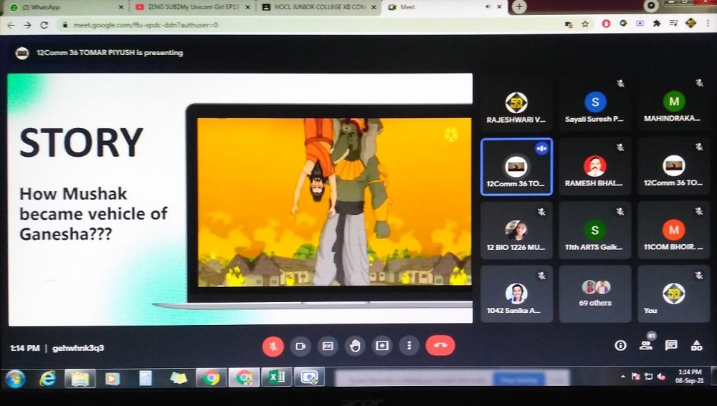The height and width of the screenshot is (406, 717).
Task: Leave the call with the red hang-up button
Action: [x=440, y=345]
